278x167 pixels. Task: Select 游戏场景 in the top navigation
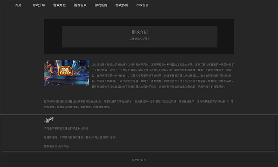[x=80, y=6]
